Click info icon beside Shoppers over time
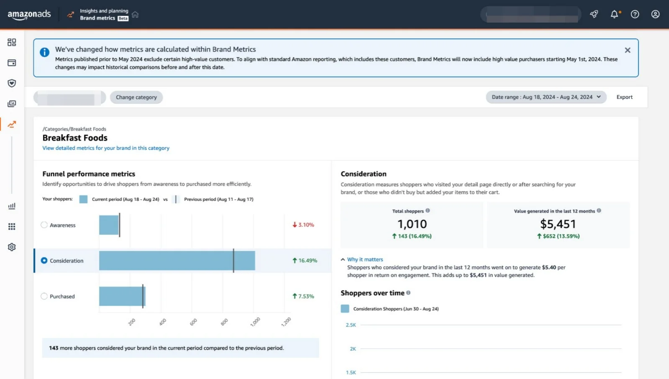The image size is (669, 379). (x=408, y=293)
